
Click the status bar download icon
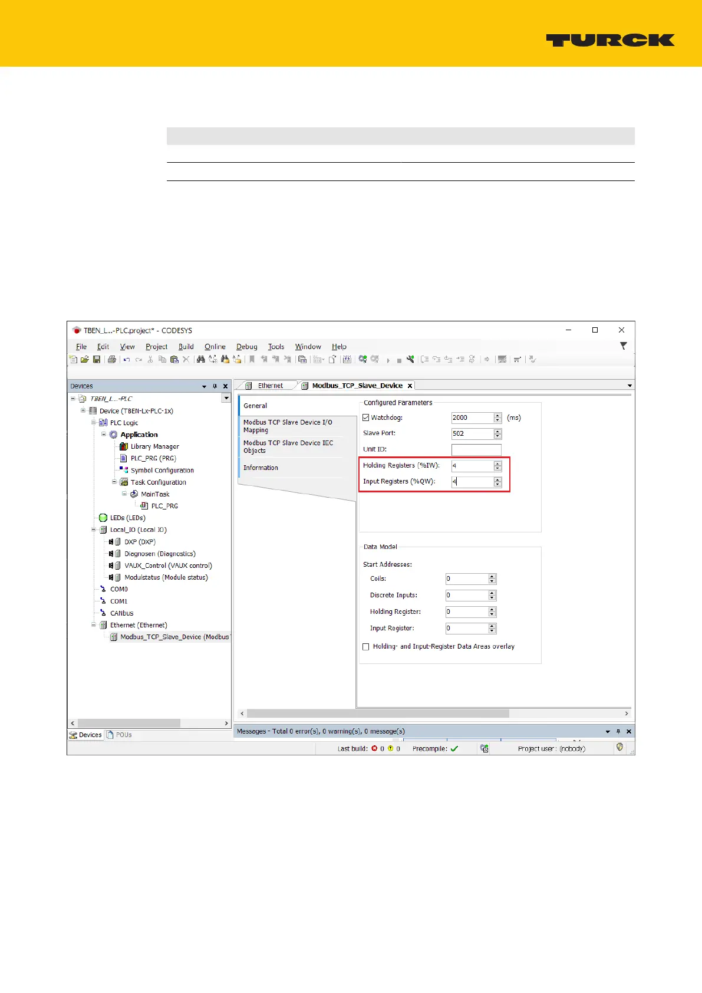pos(485,748)
